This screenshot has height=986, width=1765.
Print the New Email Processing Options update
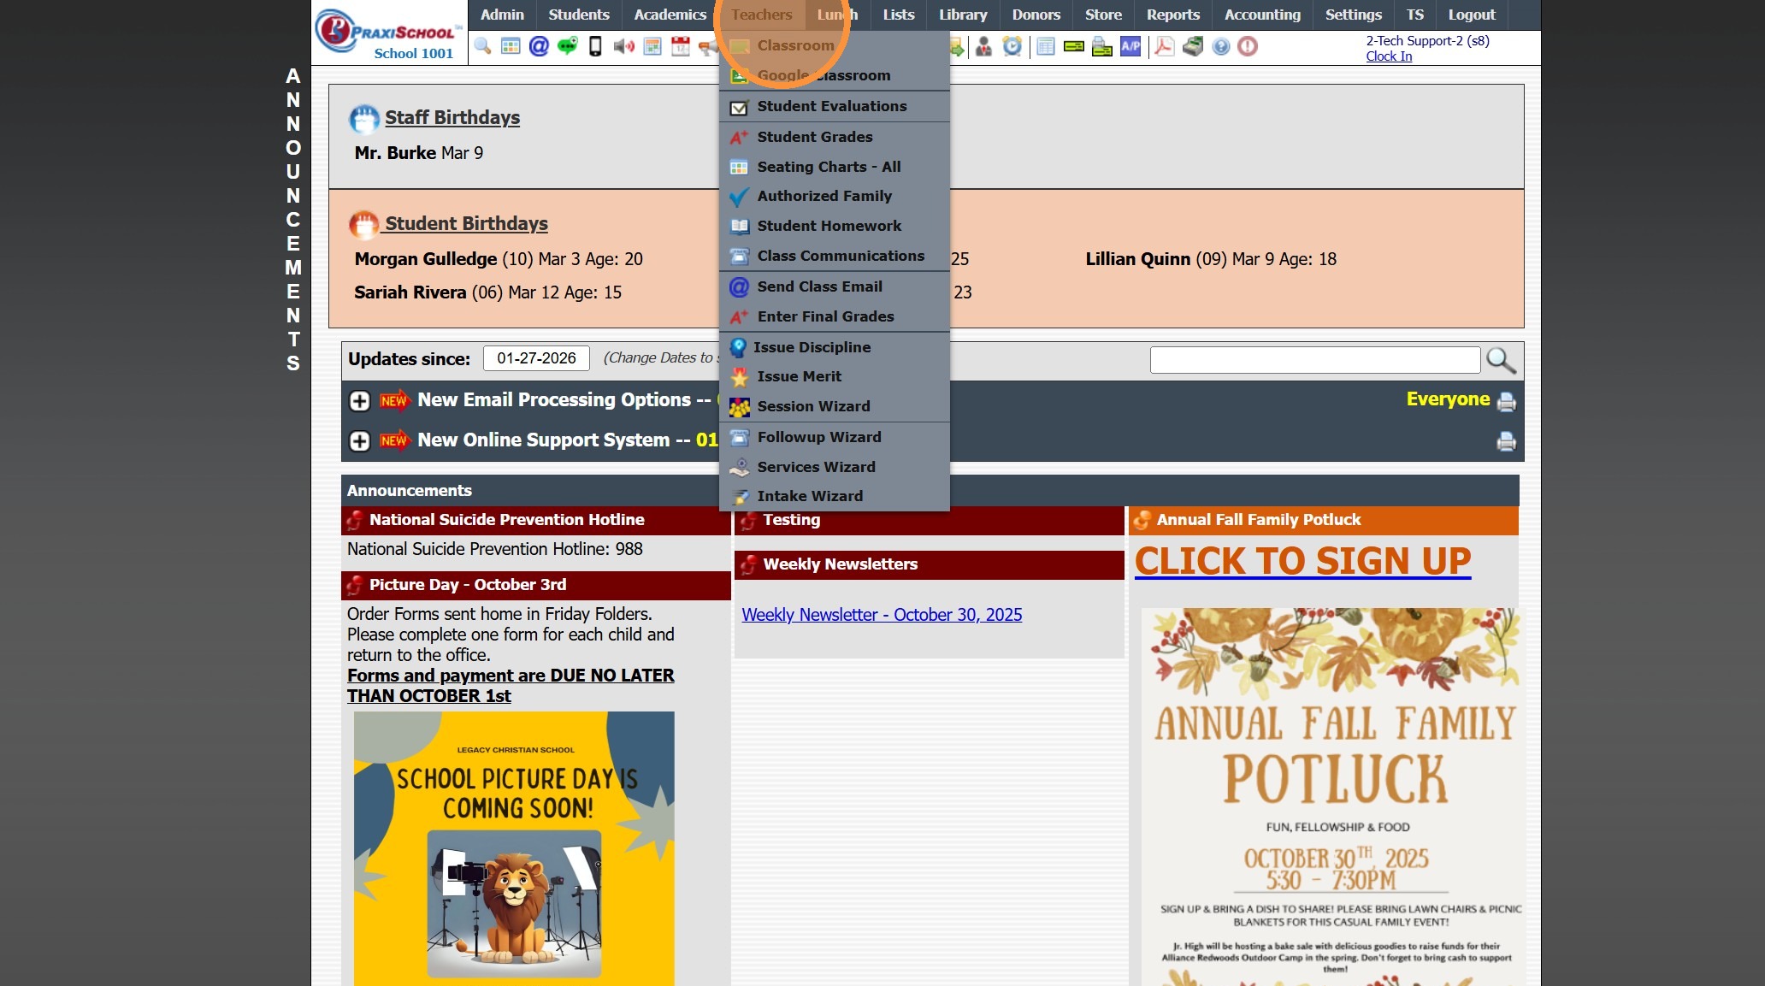pos(1506,402)
